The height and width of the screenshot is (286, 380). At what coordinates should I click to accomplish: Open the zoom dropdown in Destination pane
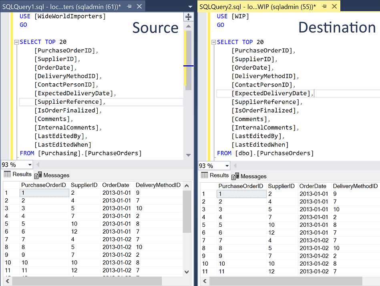click(x=227, y=166)
